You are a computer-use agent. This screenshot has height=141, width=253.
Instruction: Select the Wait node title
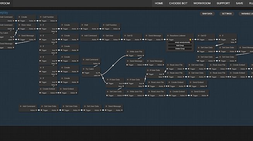coord(86,25)
